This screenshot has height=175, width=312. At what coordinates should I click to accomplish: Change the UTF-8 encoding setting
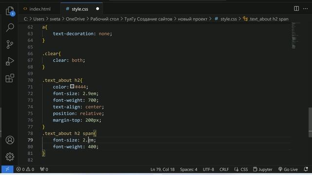pyautogui.click(x=208, y=170)
